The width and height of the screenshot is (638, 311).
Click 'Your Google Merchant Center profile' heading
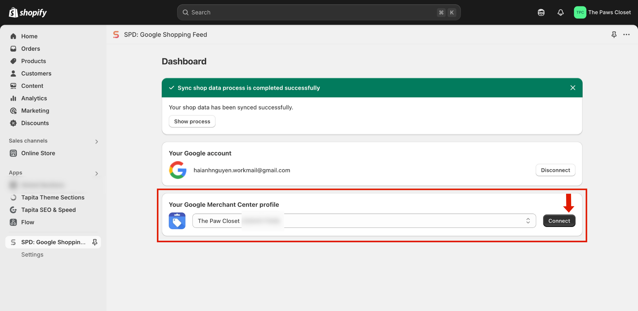pos(224,205)
